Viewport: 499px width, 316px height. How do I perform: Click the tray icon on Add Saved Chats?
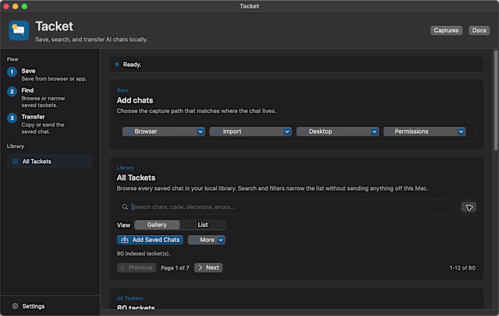coord(125,240)
